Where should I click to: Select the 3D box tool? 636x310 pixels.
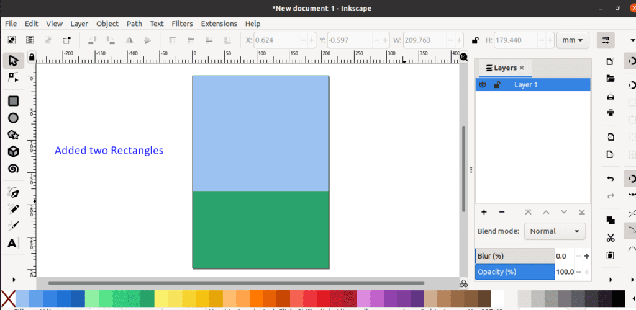[14, 152]
